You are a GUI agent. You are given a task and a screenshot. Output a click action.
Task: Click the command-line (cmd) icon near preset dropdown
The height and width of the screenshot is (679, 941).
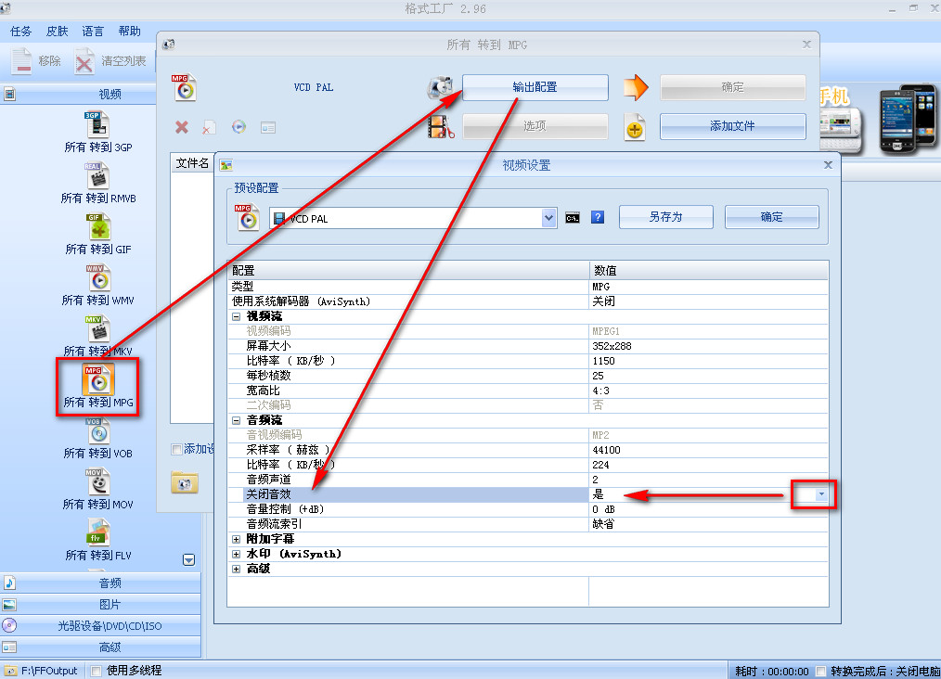click(573, 217)
